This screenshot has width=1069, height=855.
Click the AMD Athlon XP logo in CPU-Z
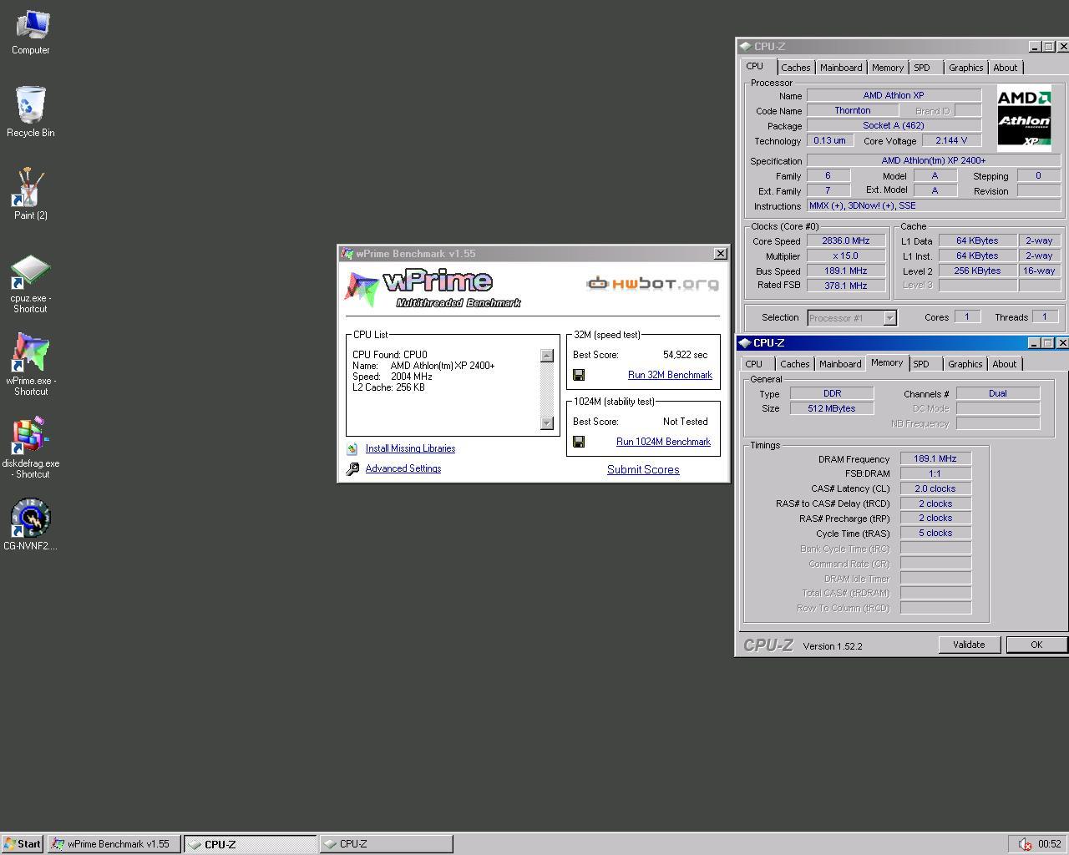click(x=1024, y=118)
